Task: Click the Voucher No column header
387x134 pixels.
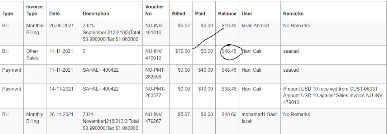Action: [155, 10]
